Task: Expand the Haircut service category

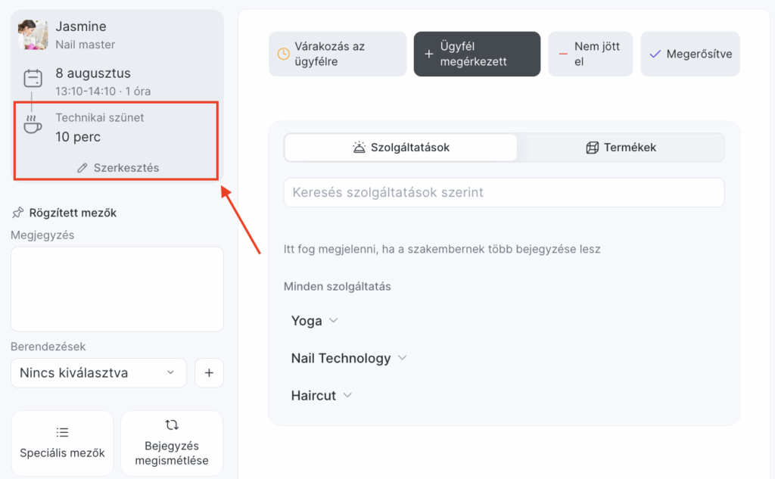Action: [322, 395]
